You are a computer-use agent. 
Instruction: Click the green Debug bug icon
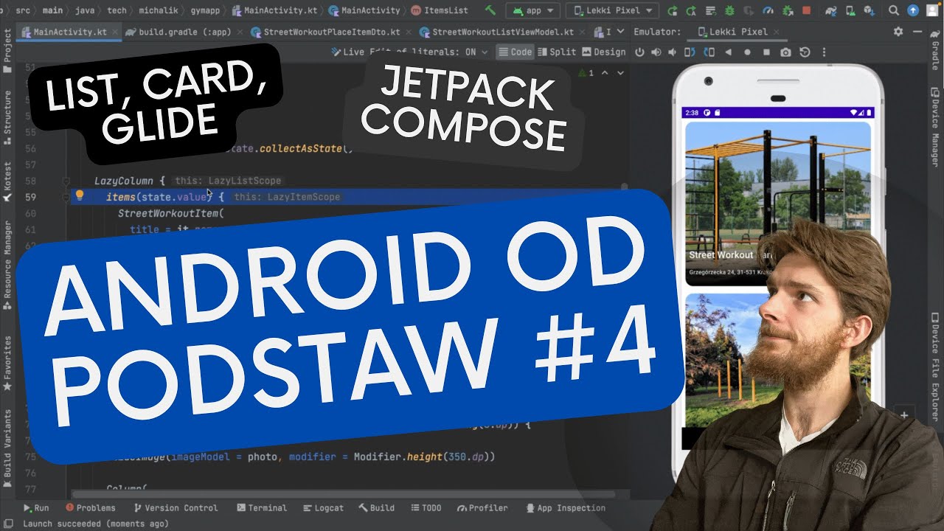(729, 10)
